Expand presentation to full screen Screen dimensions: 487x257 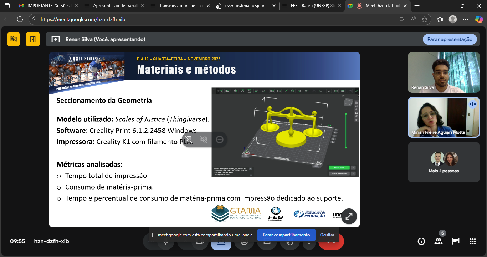(349, 216)
